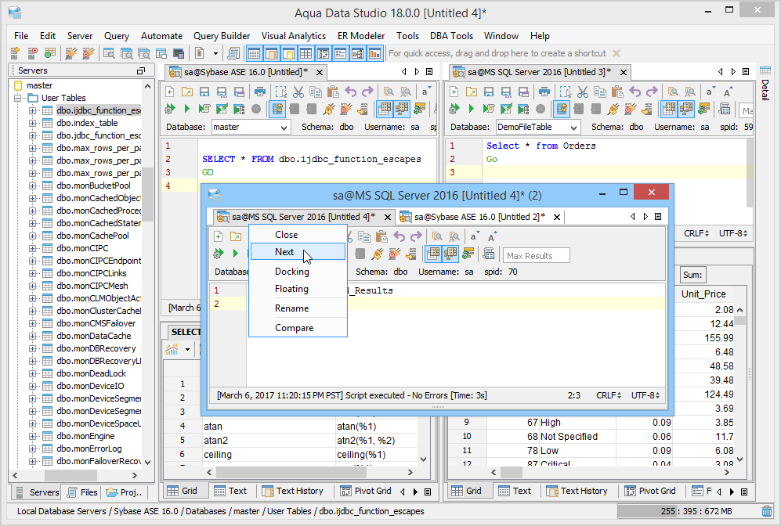The image size is (781, 526).
Task: Open the script document icon in main toolbar
Action: click(199, 53)
